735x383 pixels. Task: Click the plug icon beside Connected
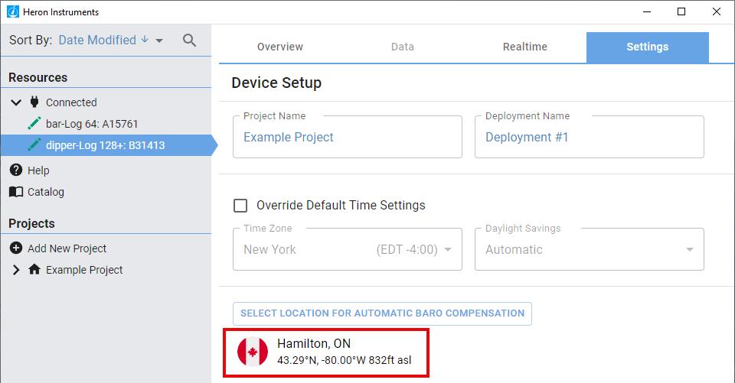point(34,102)
